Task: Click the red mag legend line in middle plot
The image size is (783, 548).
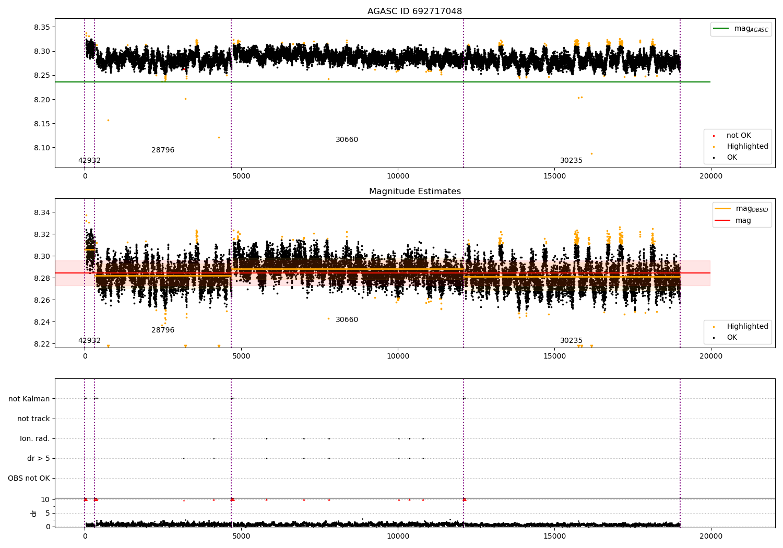Action: click(722, 220)
